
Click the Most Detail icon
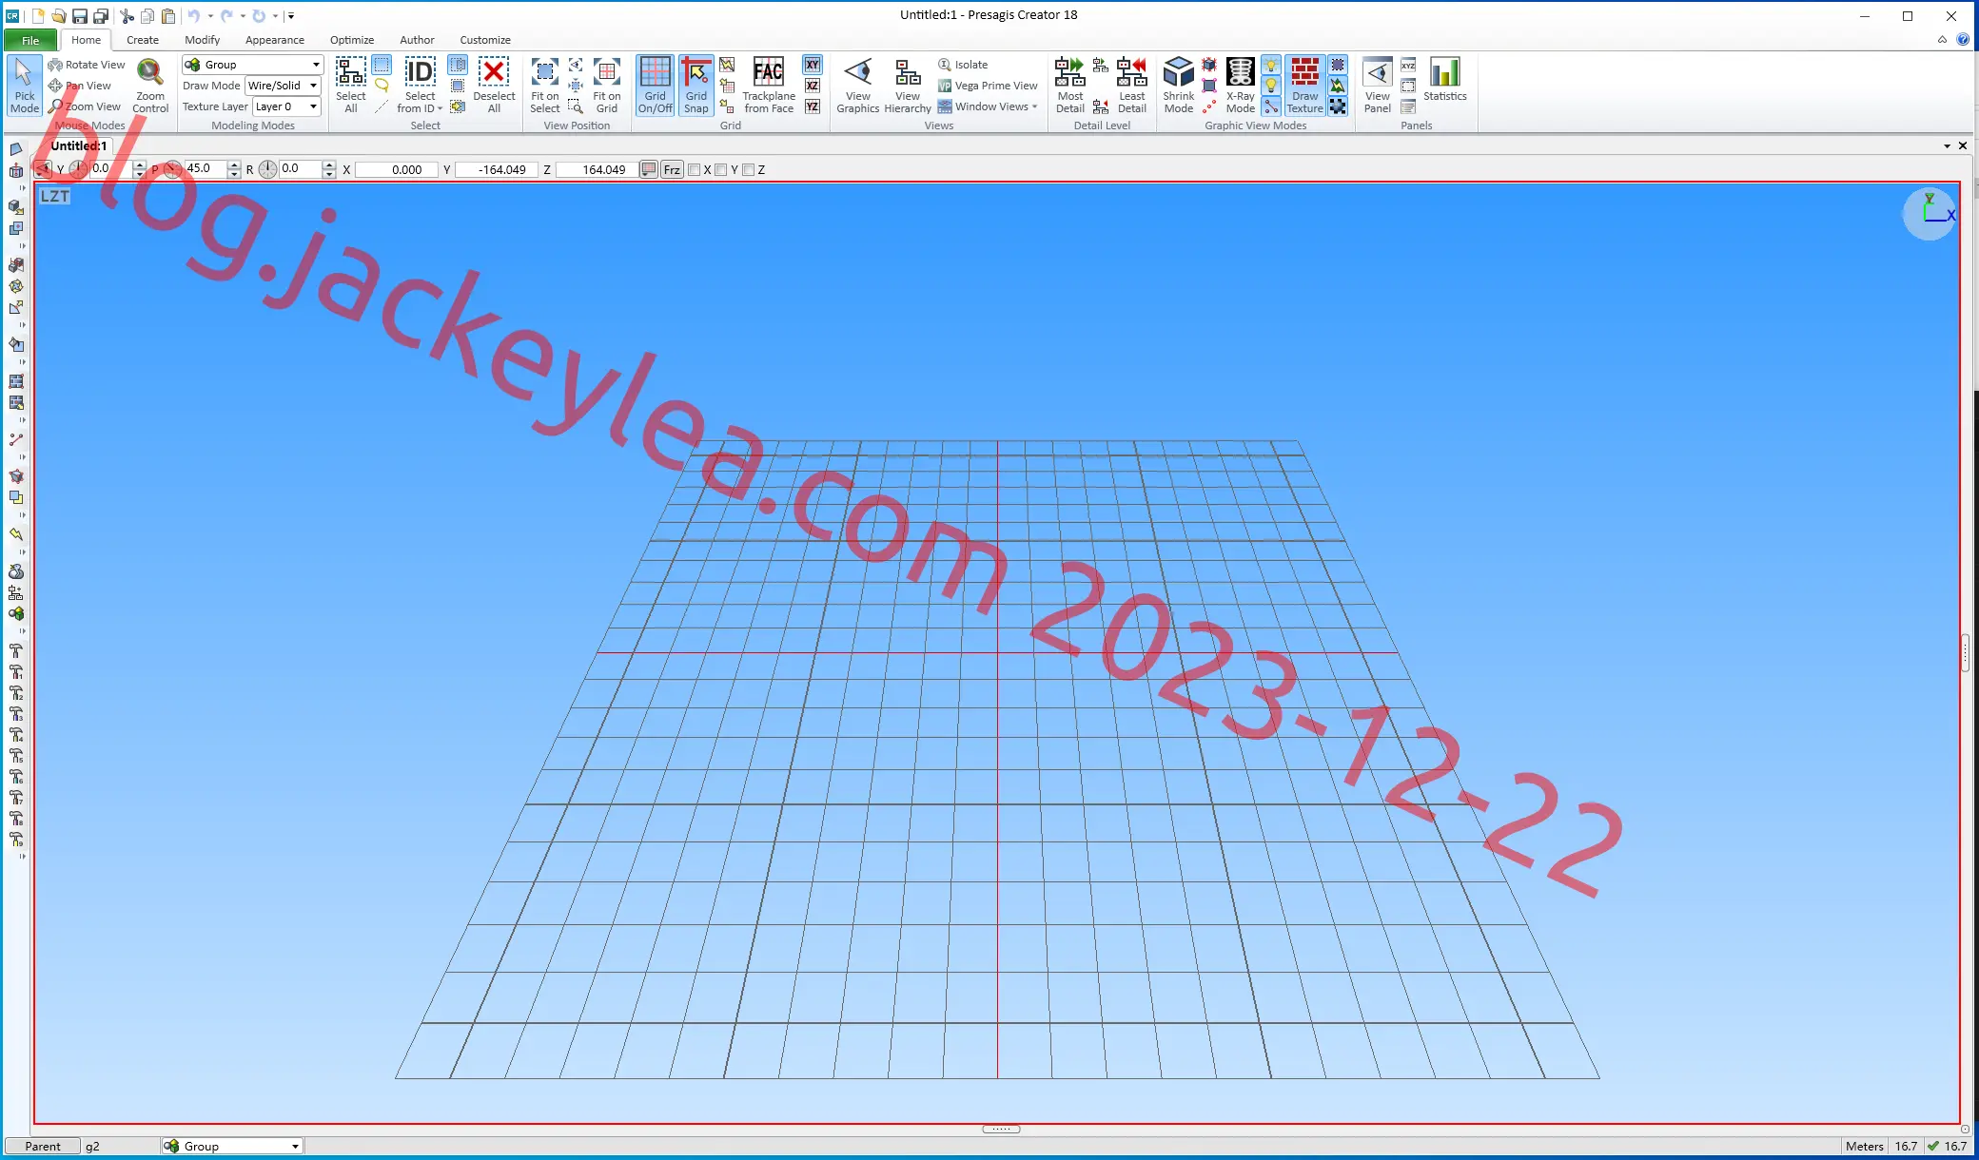(x=1069, y=86)
